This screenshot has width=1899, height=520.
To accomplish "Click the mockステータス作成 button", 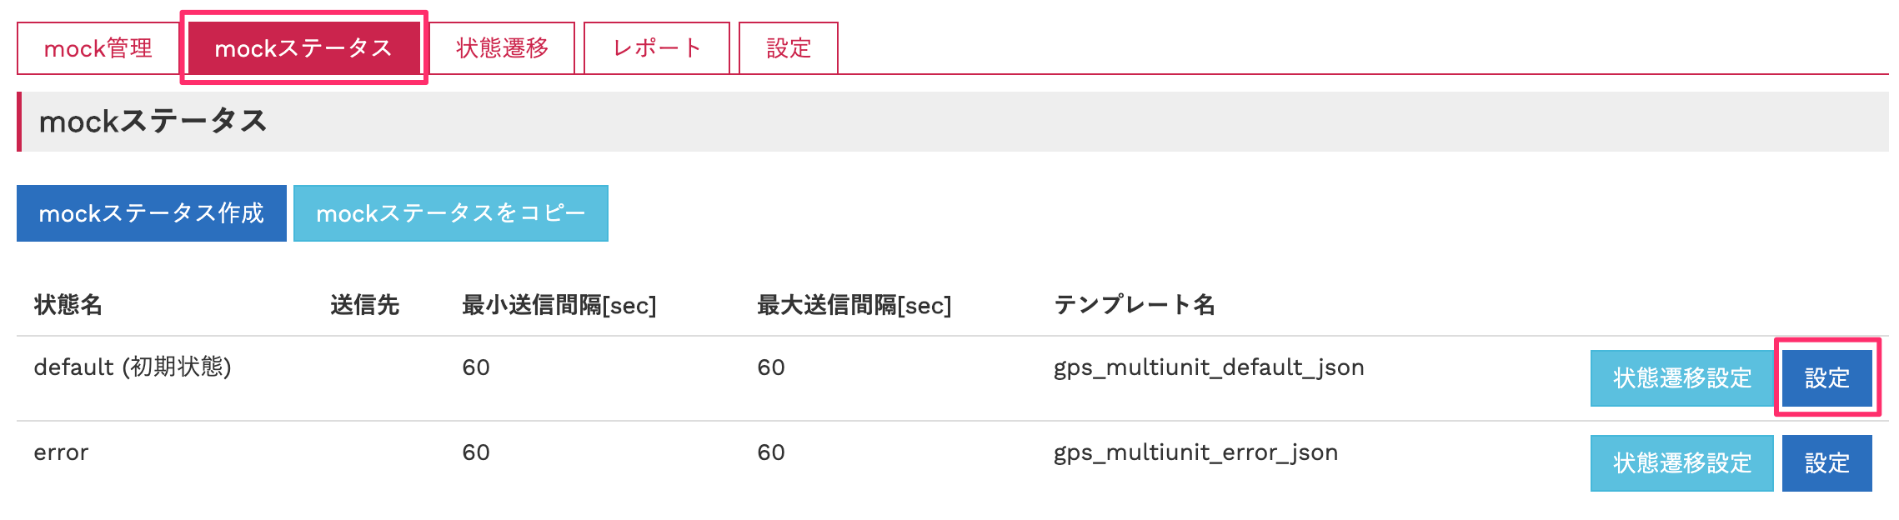I will pos(152,213).
